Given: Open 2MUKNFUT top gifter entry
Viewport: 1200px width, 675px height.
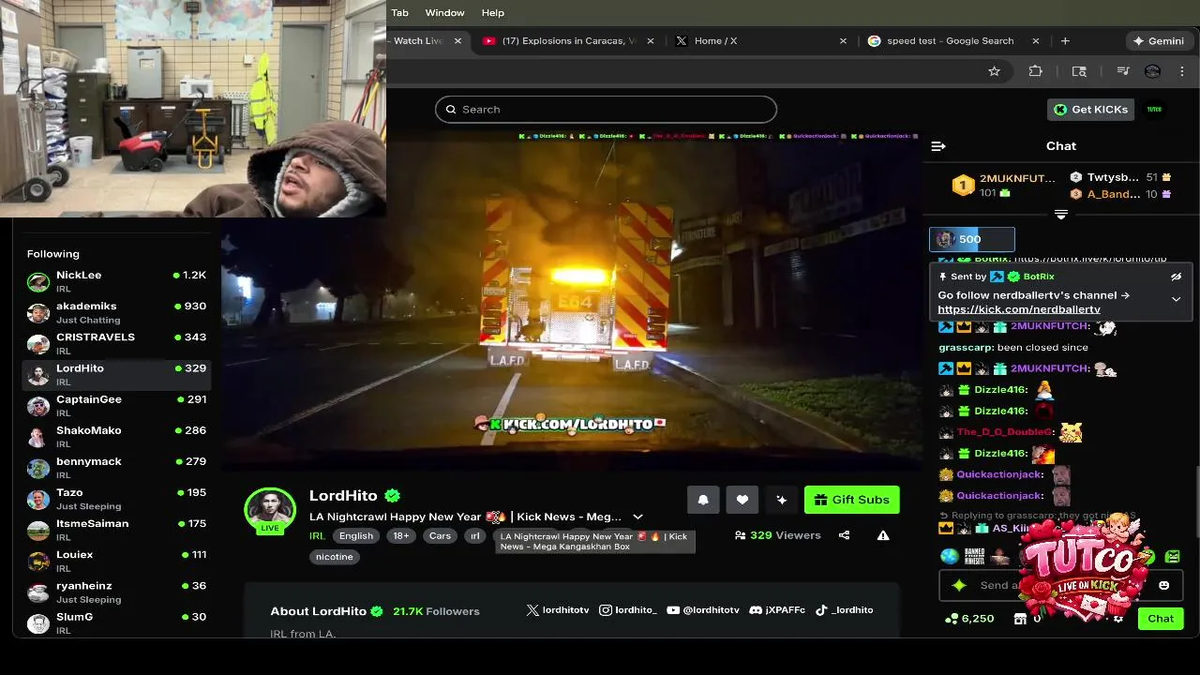Looking at the screenshot, I should (x=1003, y=185).
